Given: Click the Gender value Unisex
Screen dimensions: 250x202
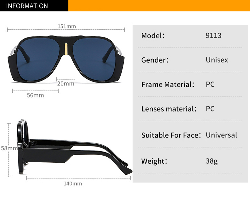Looking at the screenshot, I should [x=217, y=60].
